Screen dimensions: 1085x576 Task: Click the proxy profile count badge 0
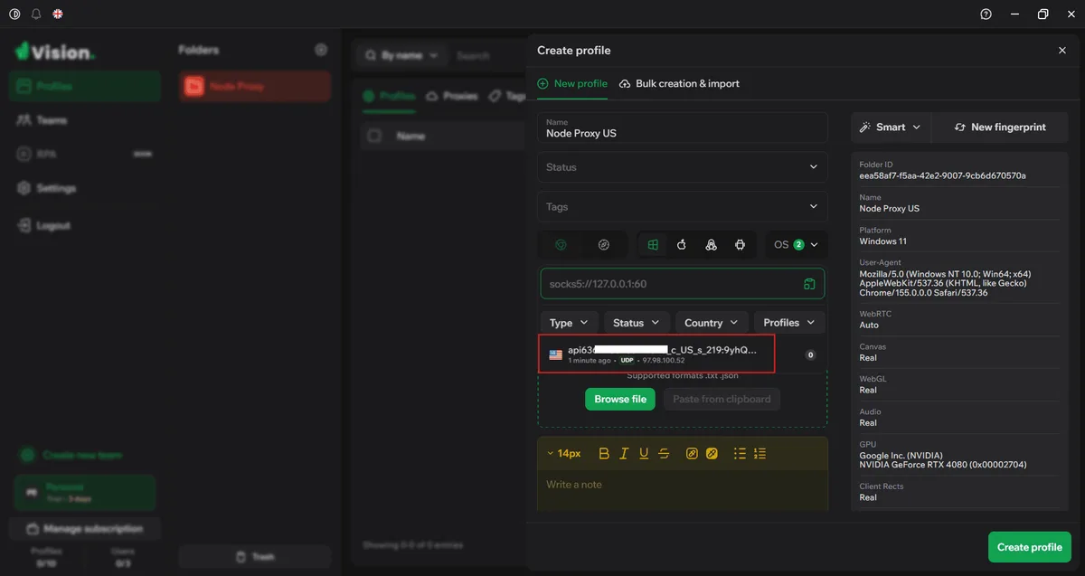pos(810,354)
